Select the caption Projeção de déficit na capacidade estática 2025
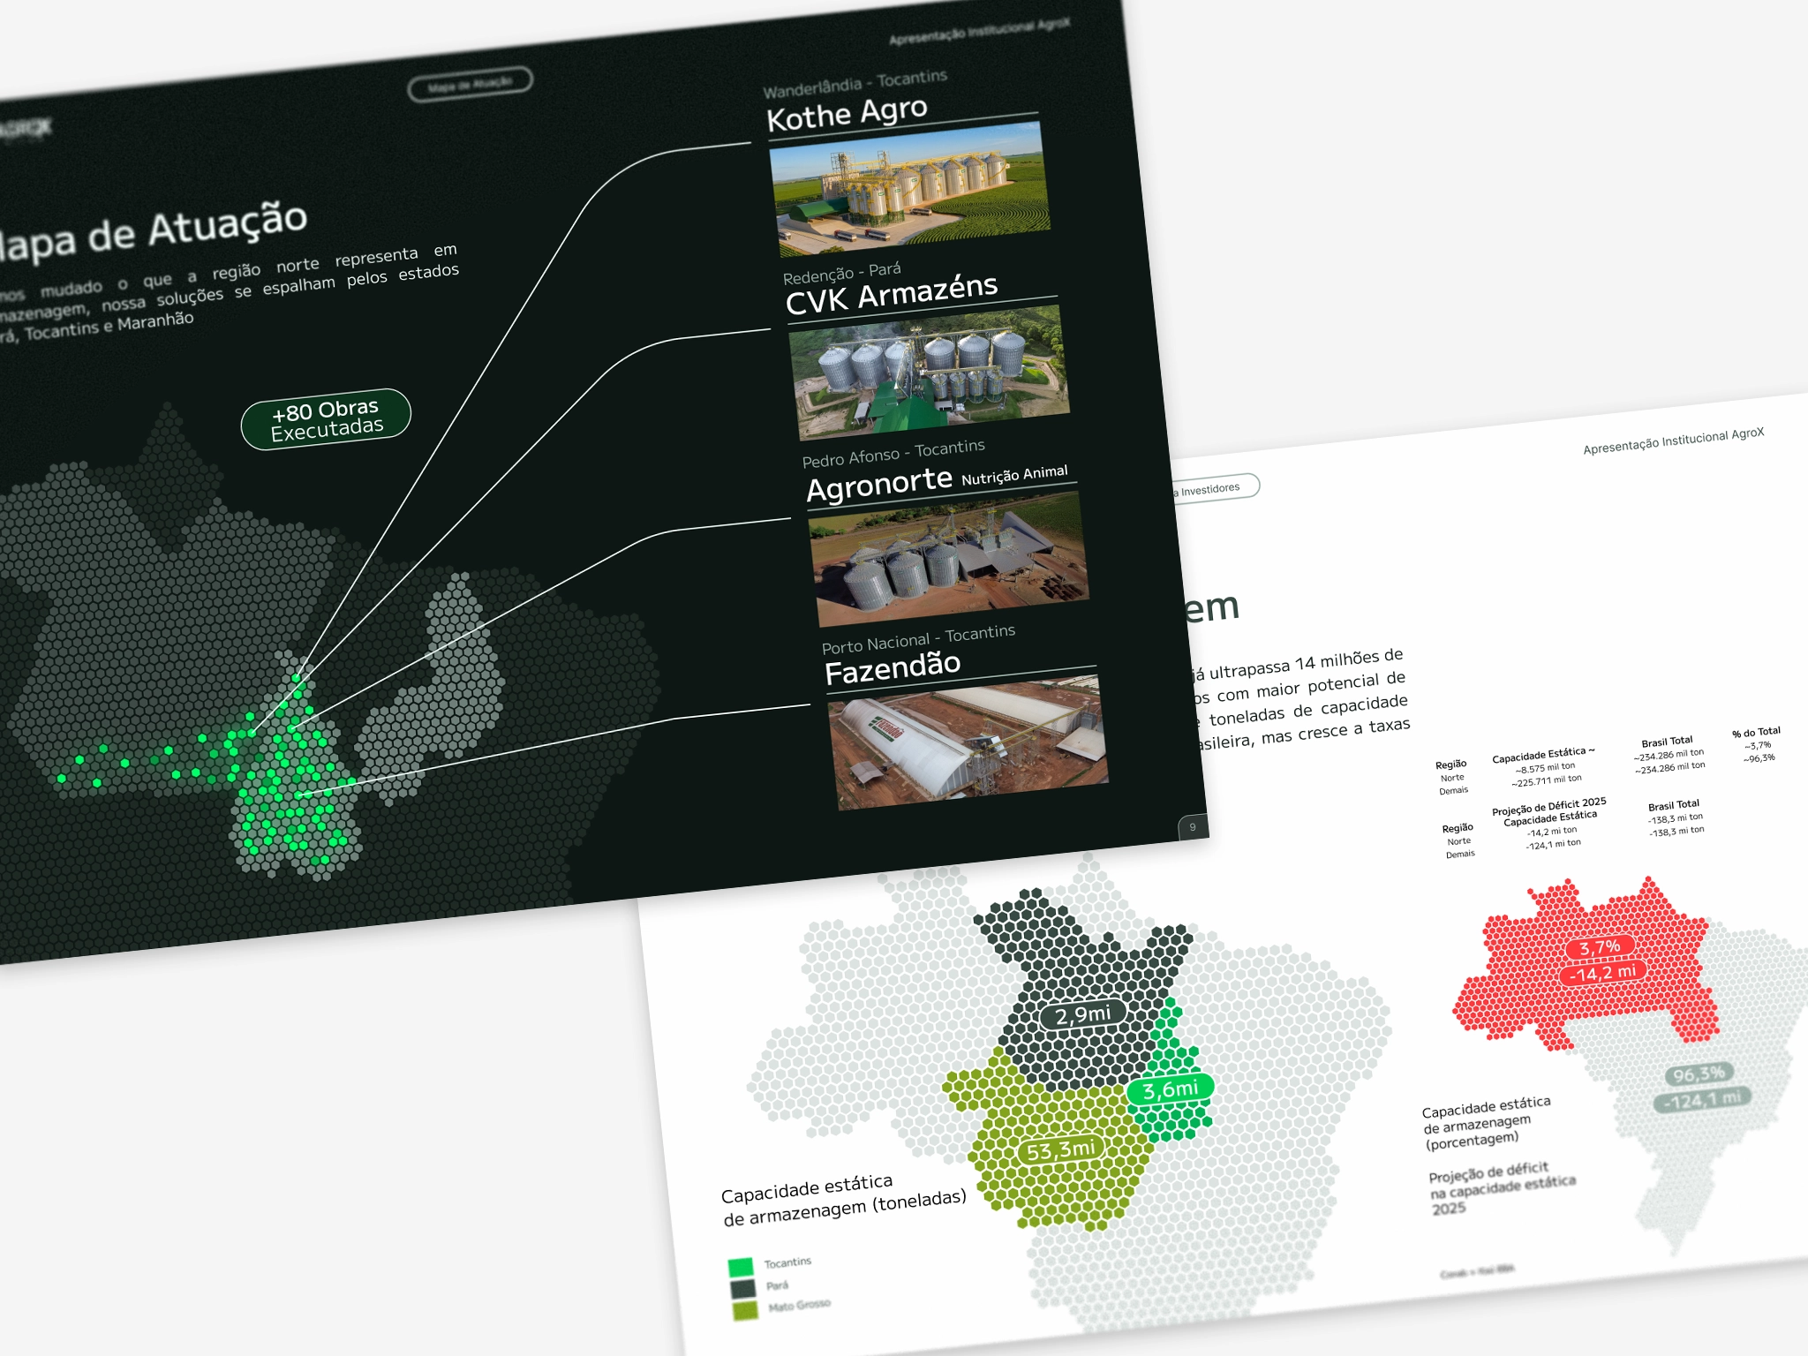 1502,1188
